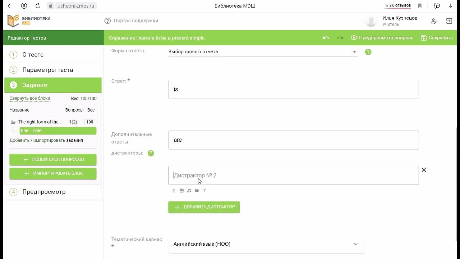
Task: Open the Предпросмотр step
Action: pyautogui.click(x=53, y=192)
